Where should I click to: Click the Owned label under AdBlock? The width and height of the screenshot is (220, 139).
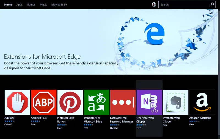click(8, 124)
